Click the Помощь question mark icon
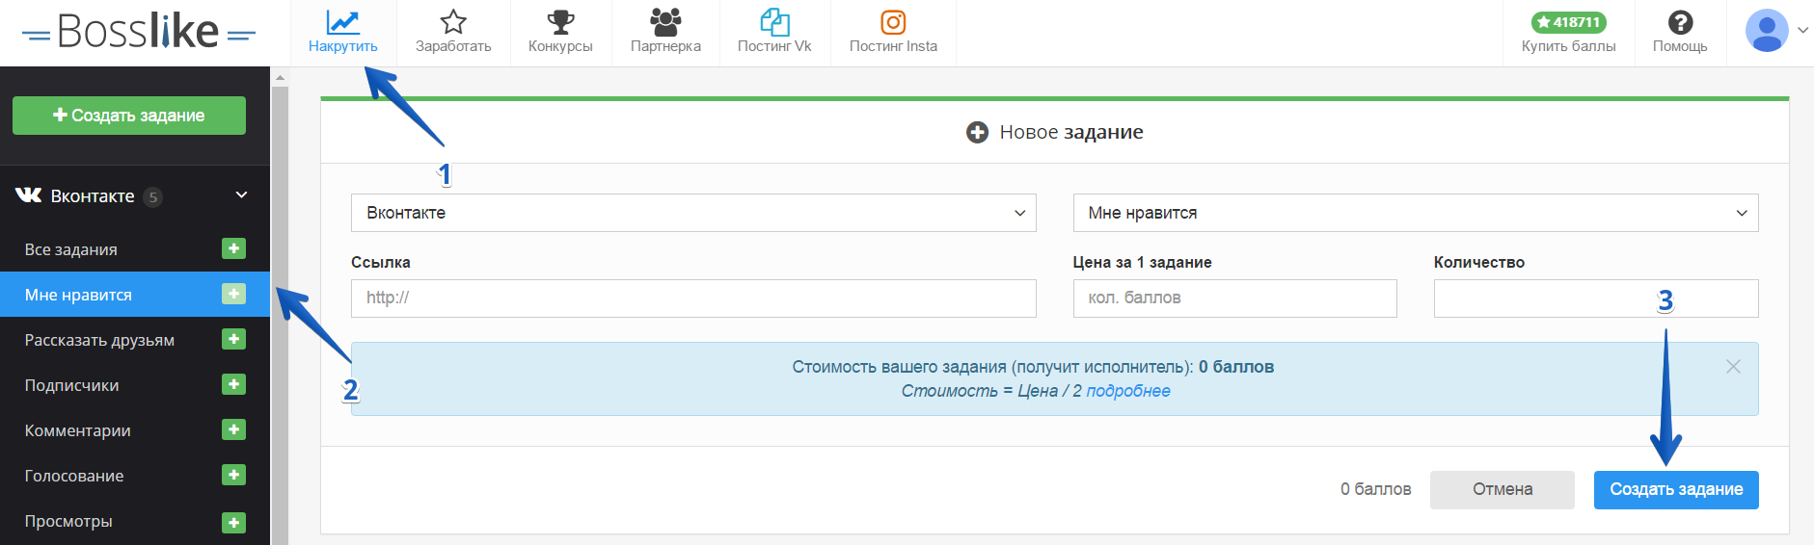This screenshot has height=545, width=1814. [1680, 22]
